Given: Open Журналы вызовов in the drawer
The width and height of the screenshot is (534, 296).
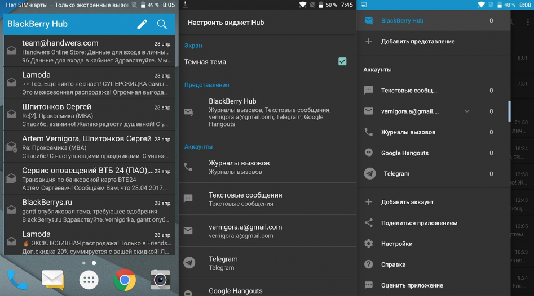Looking at the screenshot, I should 433,132.
